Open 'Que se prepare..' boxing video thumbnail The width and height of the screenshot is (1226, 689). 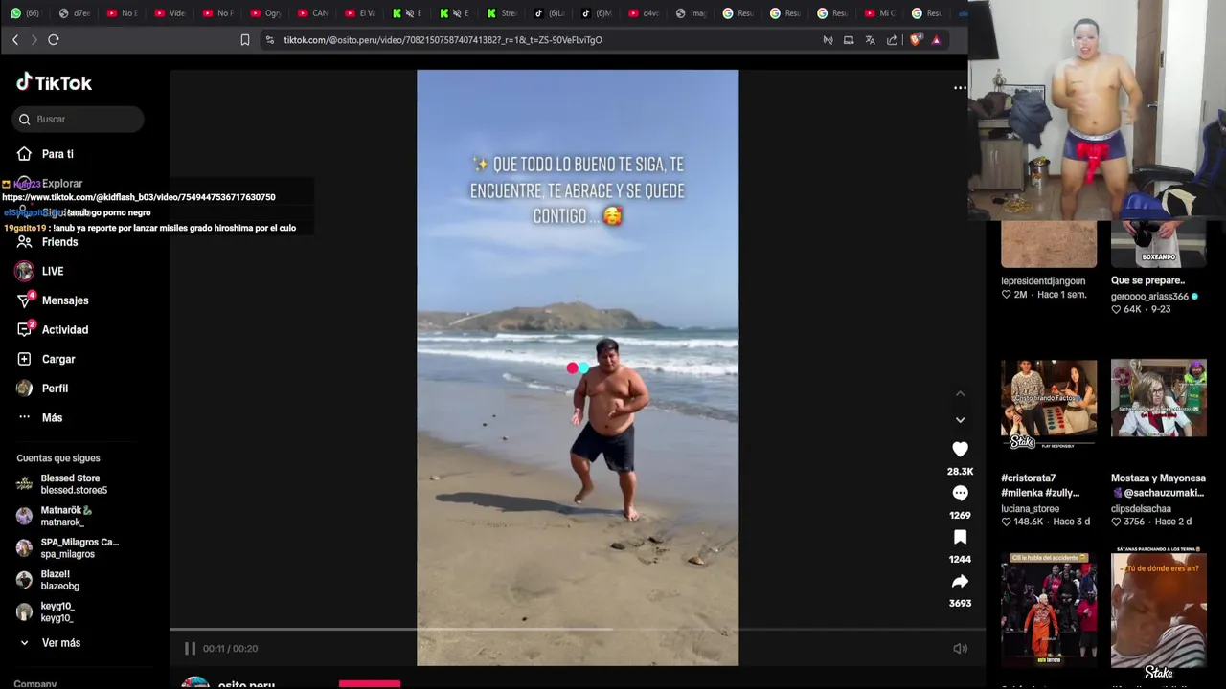(x=1158, y=244)
